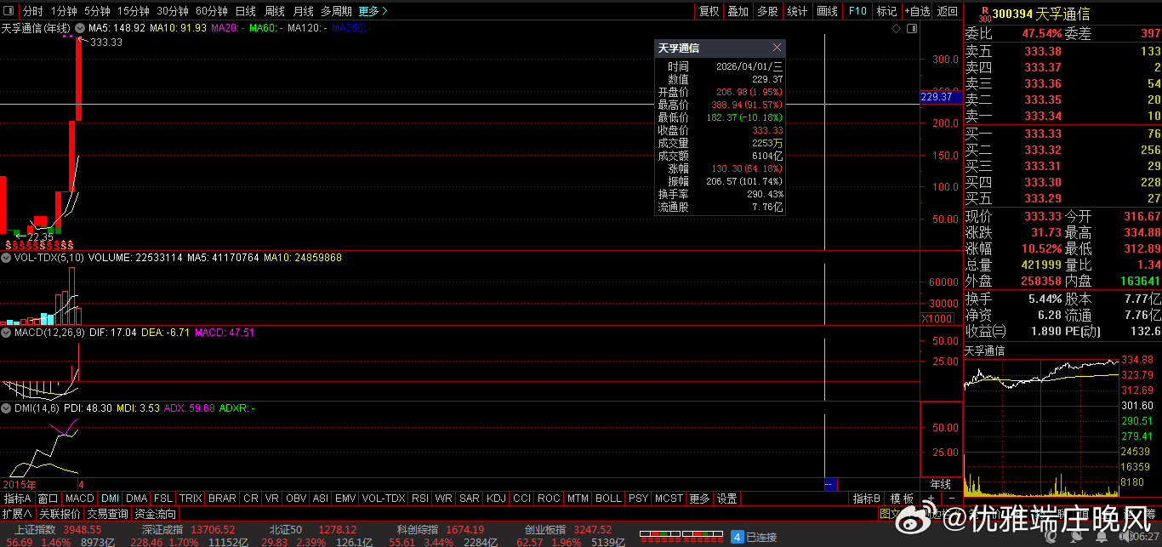Open the 交易查询 trade query tab

(x=107, y=514)
